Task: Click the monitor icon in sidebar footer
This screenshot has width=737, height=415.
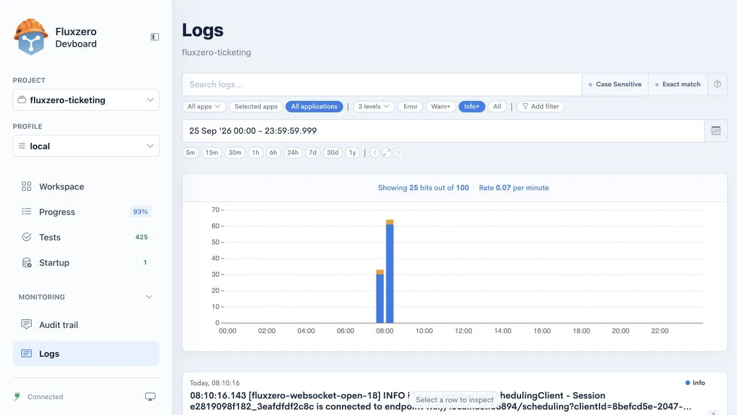Action: pos(150,397)
